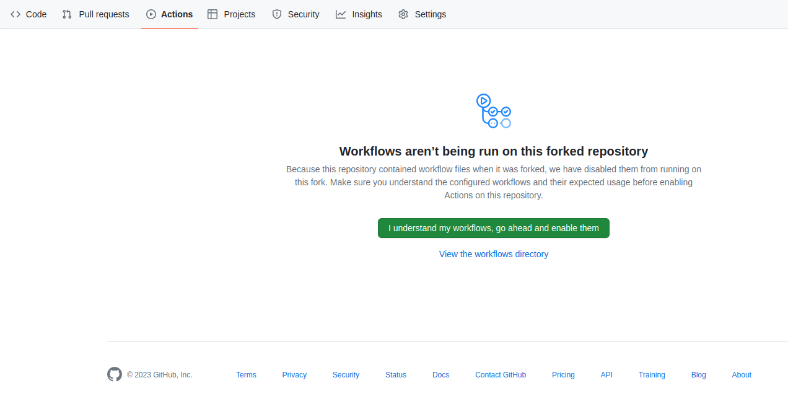Open the Training footer link
The width and height of the screenshot is (788, 396).
point(652,375)
